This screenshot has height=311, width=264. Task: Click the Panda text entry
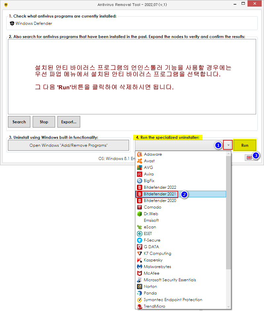(x=150, y=293)
